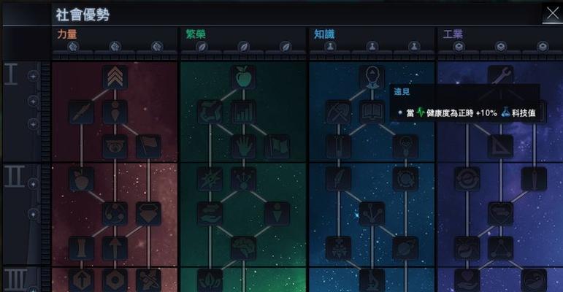Select the hand-holding-arrows perk in 繁榮
Screen dimensions: 563x292
210,214
